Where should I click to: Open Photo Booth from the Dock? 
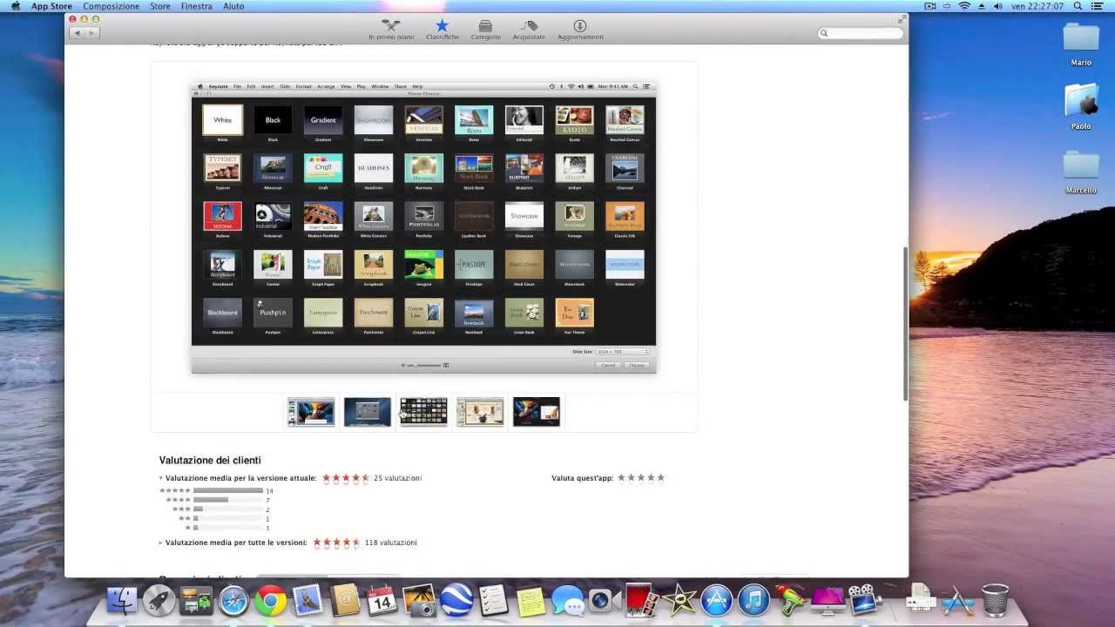click(640, 599)
